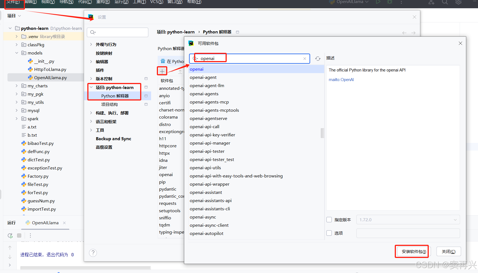This screenshot has width=478, height=273.
Task: Open the 重构(R) menu
Action: (x=103, y=2)
